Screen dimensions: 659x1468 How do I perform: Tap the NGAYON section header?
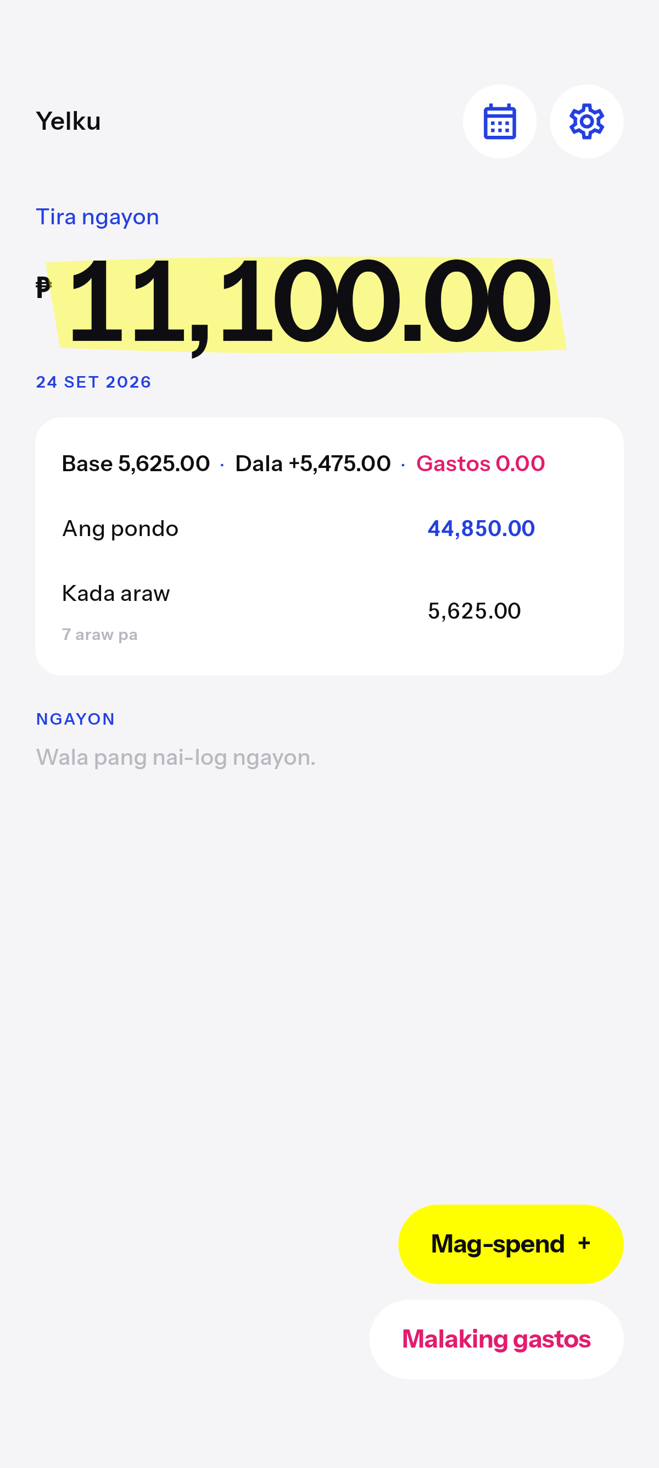[x=75, y=719]
